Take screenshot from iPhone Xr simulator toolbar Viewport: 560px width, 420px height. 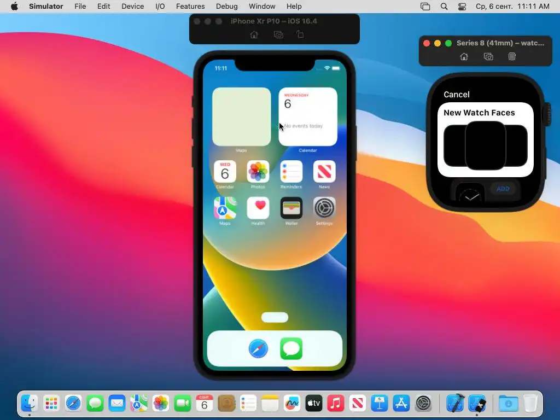point(278,34)
